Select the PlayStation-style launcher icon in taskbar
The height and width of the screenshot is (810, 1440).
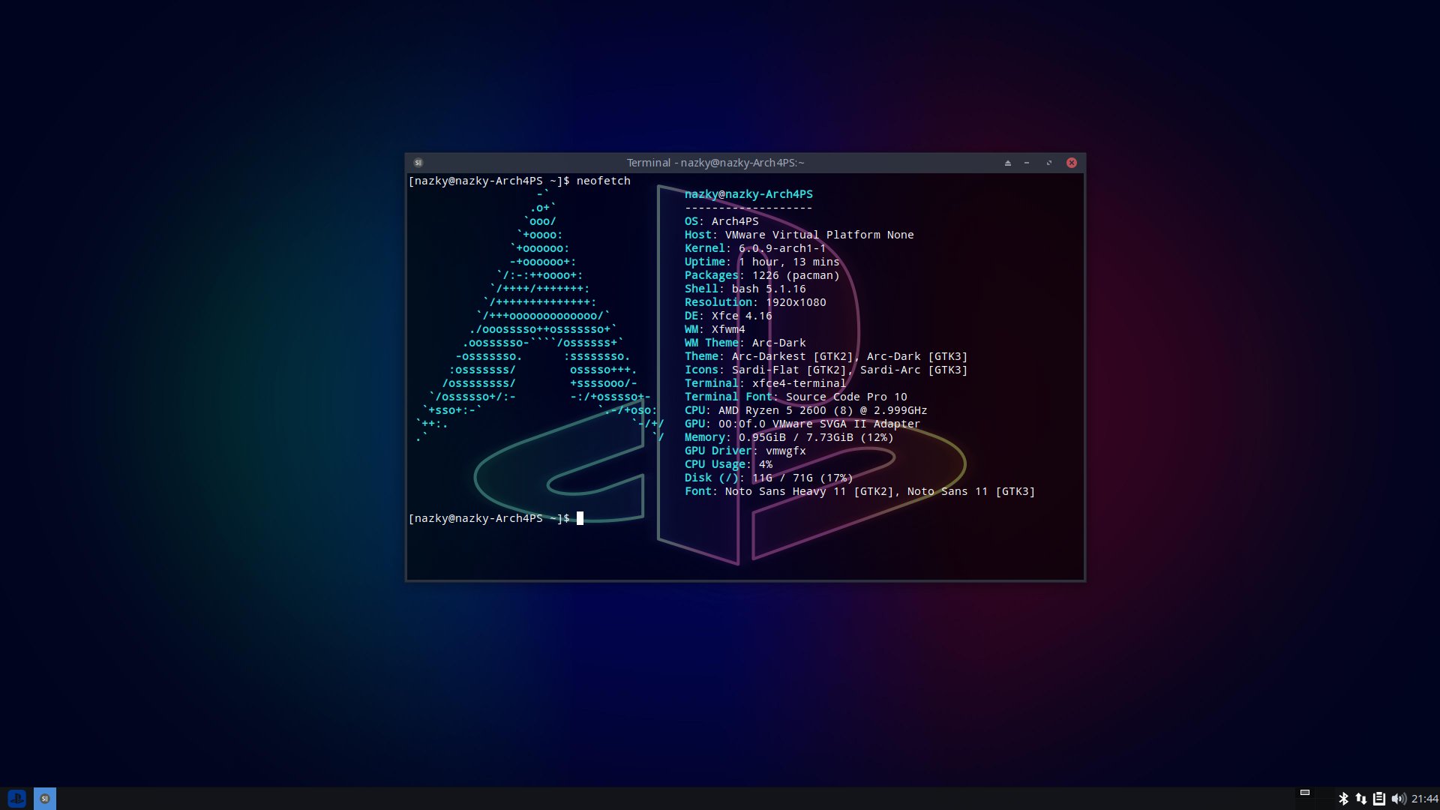tap(16, 798)
